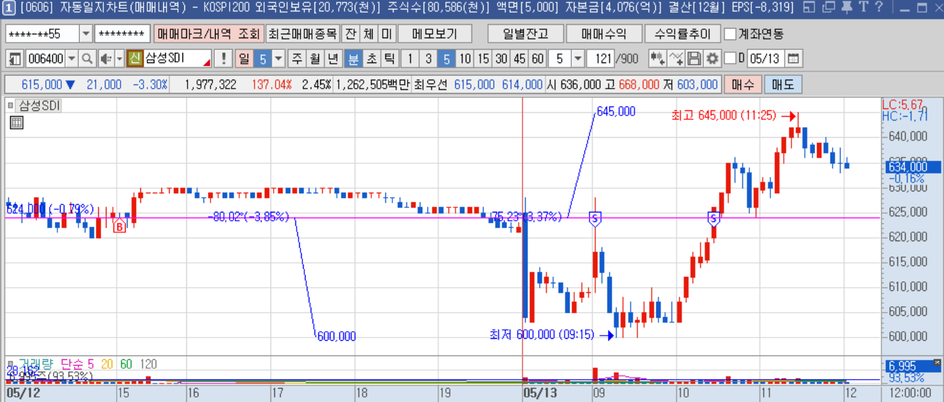The height and width of the screenshot is (402, 944).
Task: Select the 3 minute interval
Action: tap(429, 59)
